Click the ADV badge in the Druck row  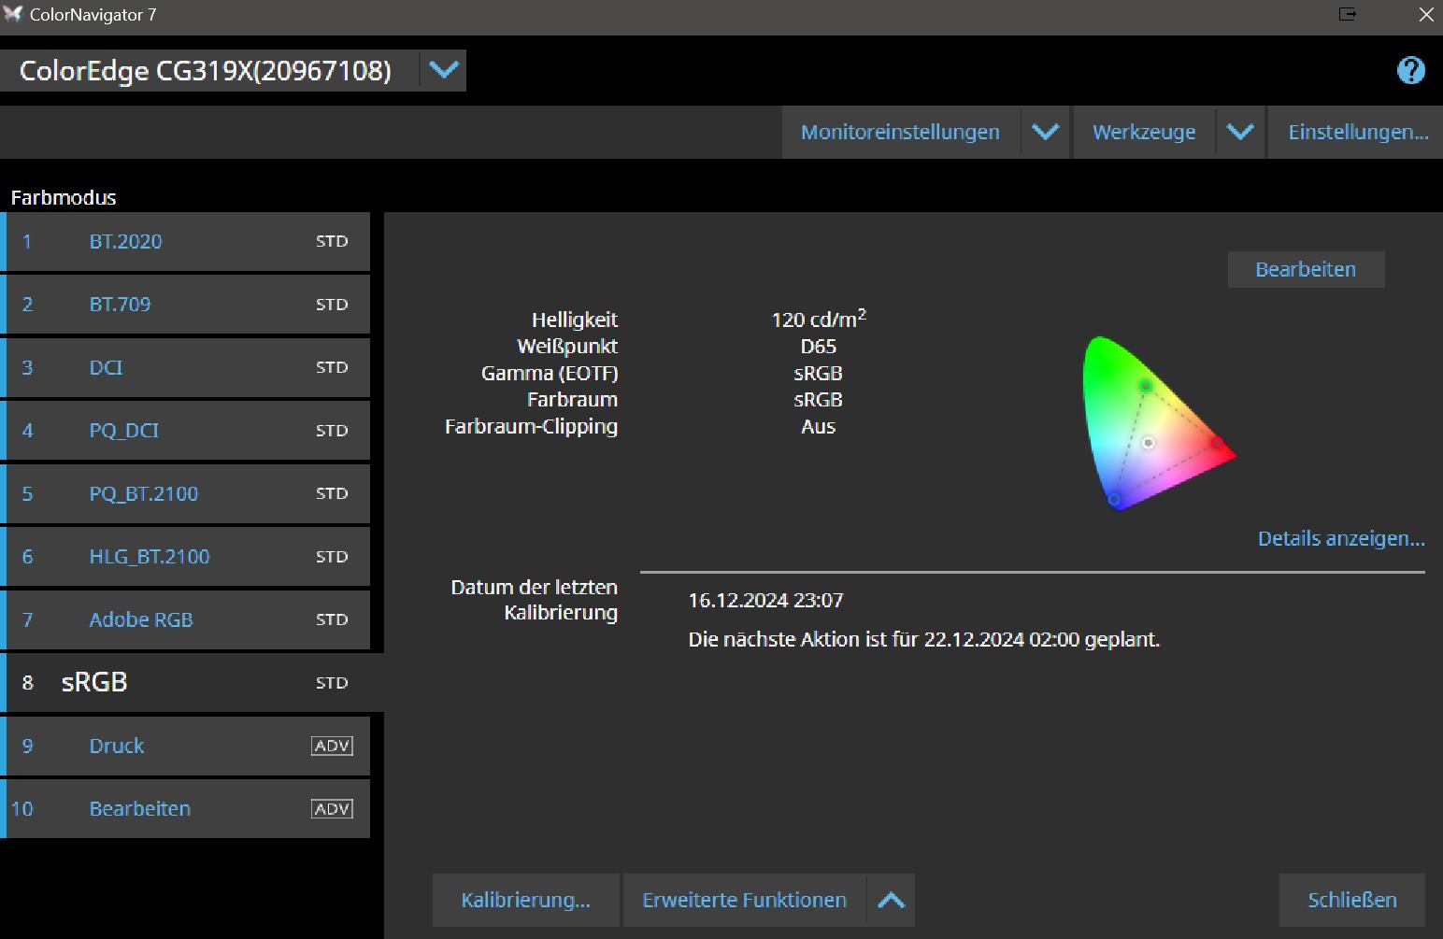click(x=332, y=746)
